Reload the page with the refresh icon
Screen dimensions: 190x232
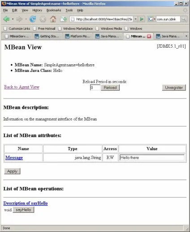click(x=33, y=19)
